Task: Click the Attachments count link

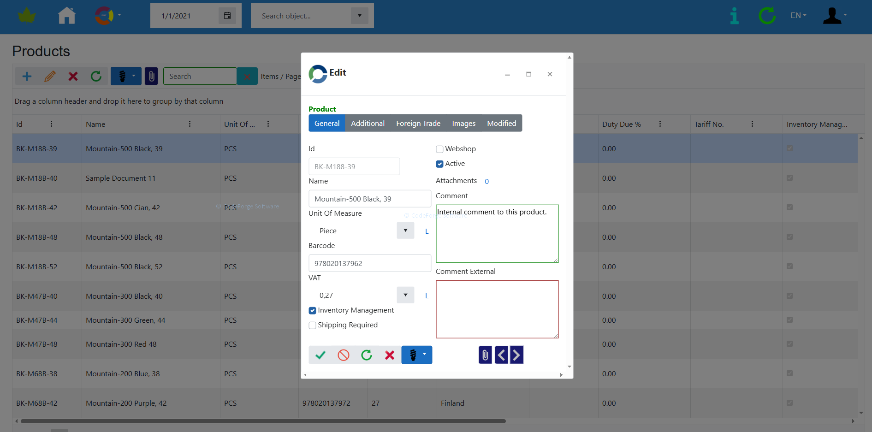Action: pyautogui.click(x=486, y=181)
